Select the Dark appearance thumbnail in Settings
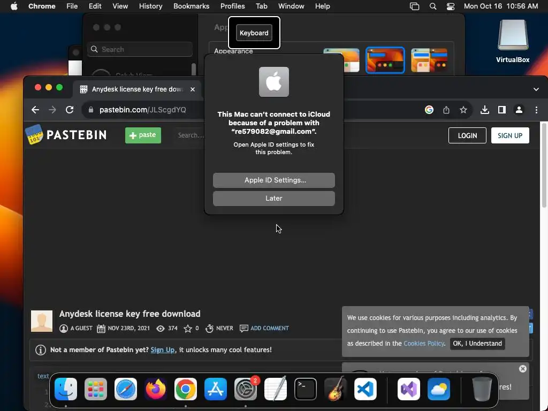The height and width of the screenshot is (411, 548). (x=385, y=60)
